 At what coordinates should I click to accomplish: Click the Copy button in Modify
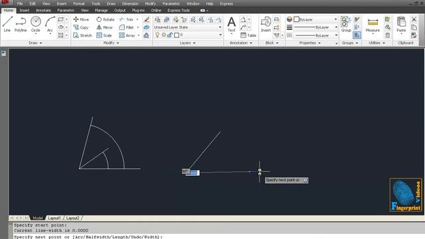point(81,27)
